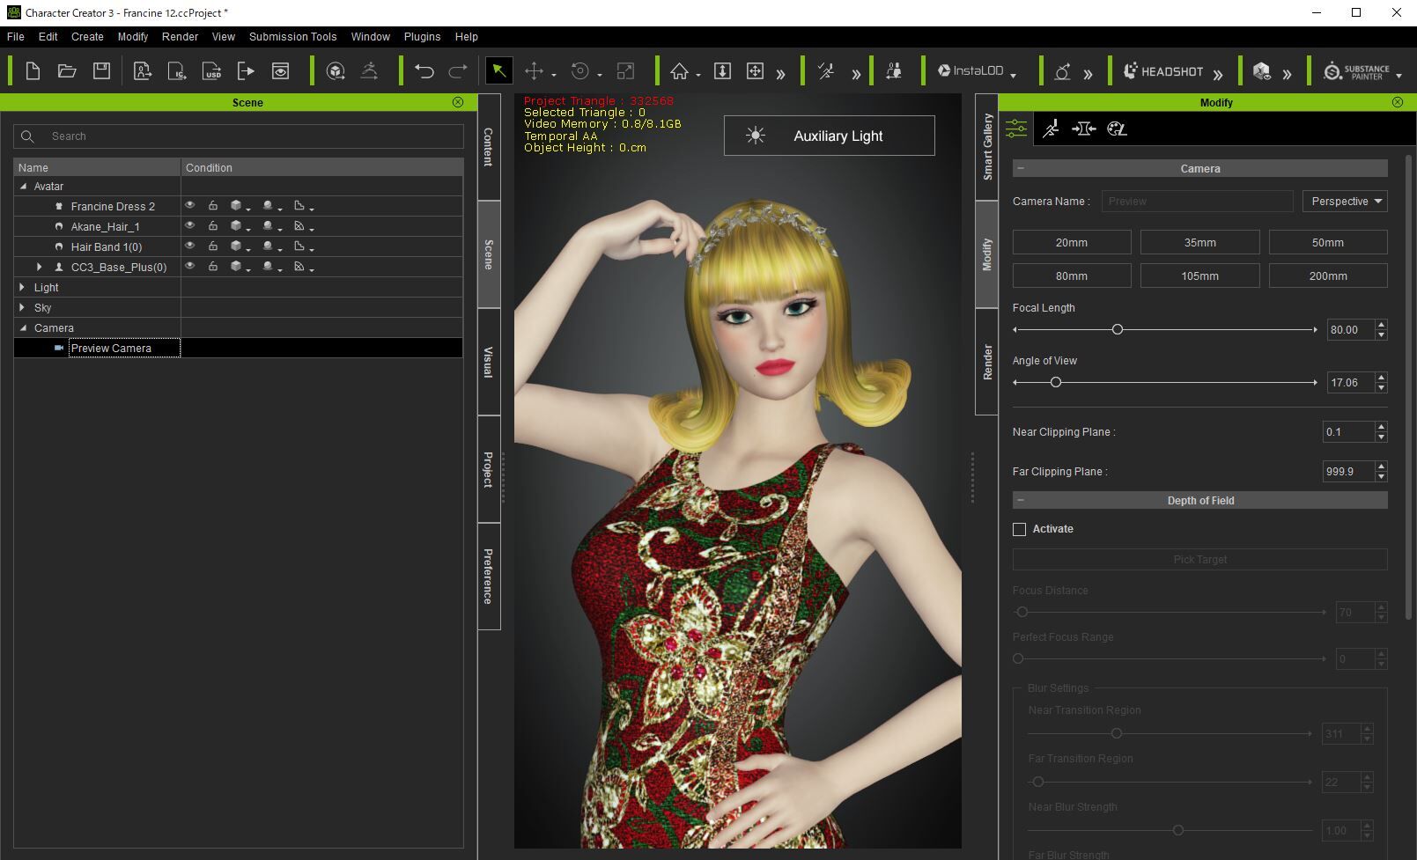
Task: Click the Undo arrow icon
Action: (424, 71)
